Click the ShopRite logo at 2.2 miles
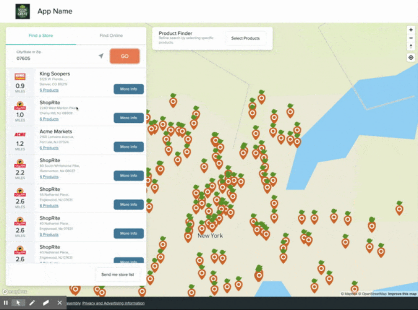The height and width of the screenshot is (310, 418). pyautogui.click(x=20, y=164)
